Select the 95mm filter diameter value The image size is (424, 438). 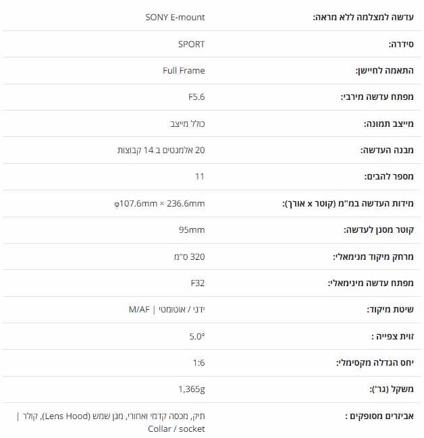pyautogui.click(x=192, y=230)
